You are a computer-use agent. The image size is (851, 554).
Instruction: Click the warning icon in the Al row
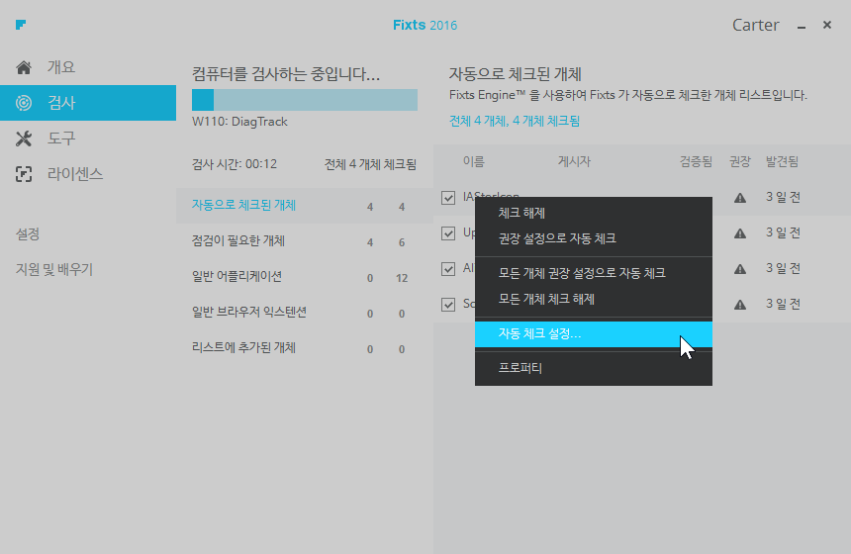point(740,269)
